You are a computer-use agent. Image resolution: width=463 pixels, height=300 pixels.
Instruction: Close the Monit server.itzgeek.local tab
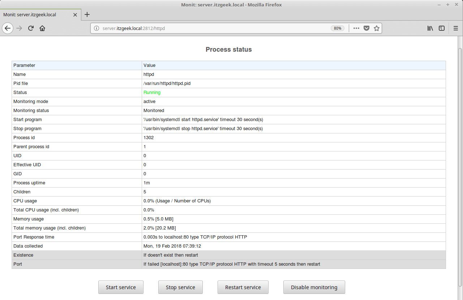point(75,15)
